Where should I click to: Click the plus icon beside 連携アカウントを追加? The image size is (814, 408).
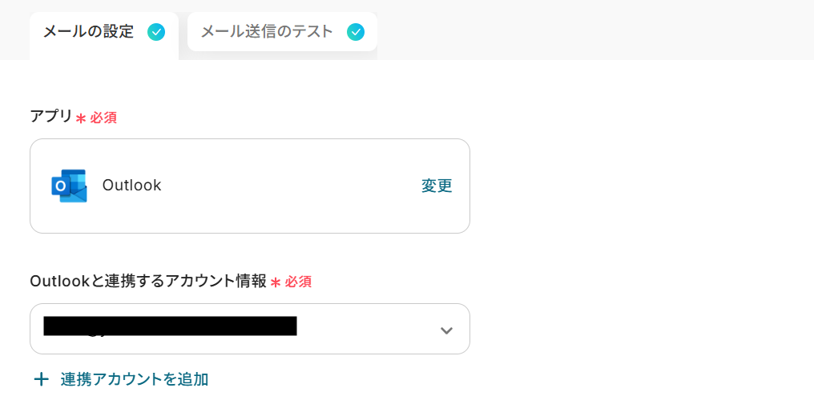[x=41, y=379]
